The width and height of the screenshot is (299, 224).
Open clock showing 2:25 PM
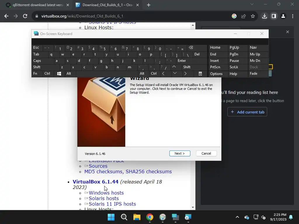(278, 217)
